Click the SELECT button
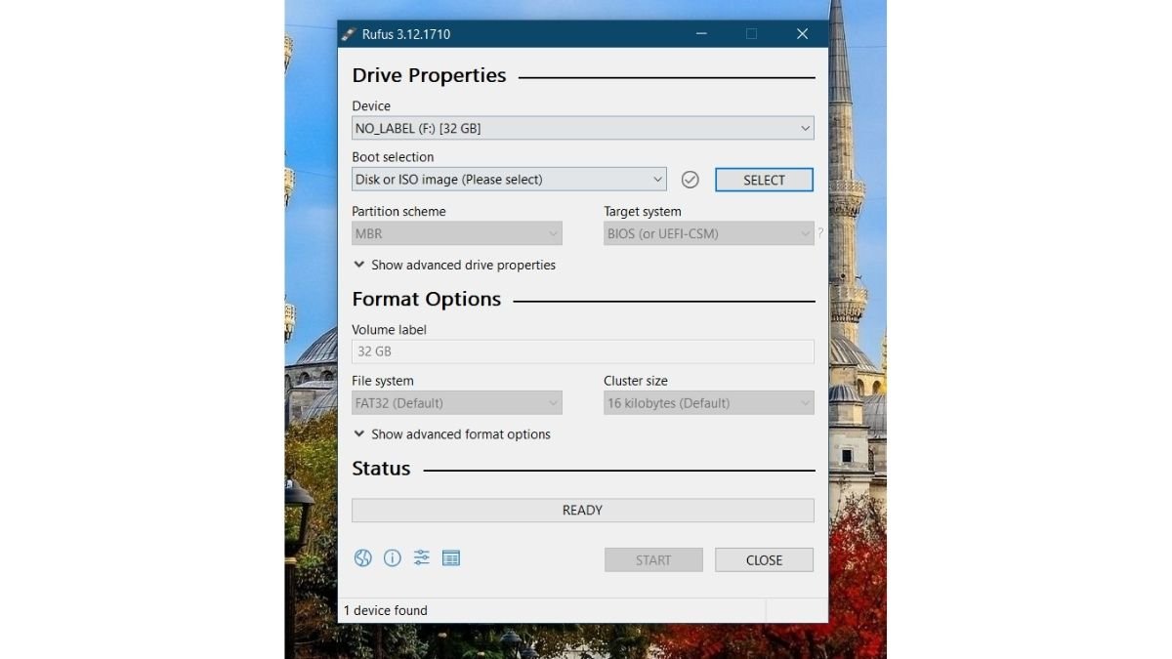 pyautogui.click(x=764, y=180)
